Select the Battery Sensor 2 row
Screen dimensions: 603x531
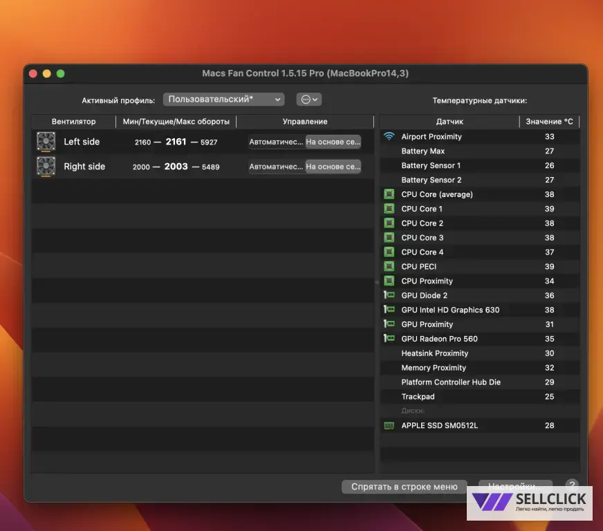(479, 180)
